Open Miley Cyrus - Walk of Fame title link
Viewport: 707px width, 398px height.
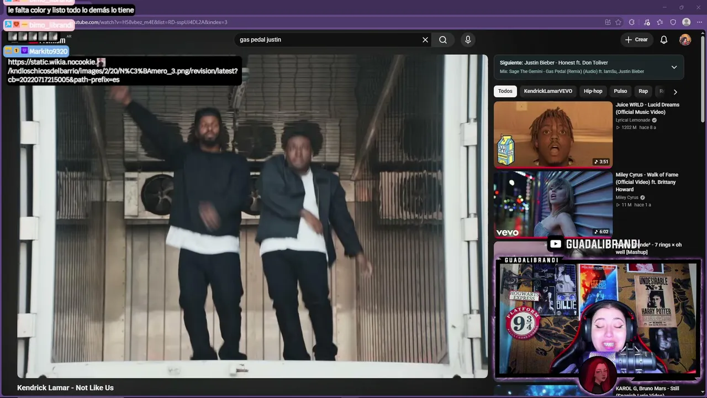coord(647,182)
